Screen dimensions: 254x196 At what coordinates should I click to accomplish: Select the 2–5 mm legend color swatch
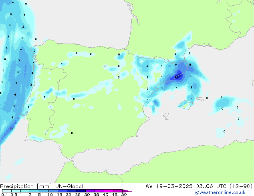click(x=34, y=191)
